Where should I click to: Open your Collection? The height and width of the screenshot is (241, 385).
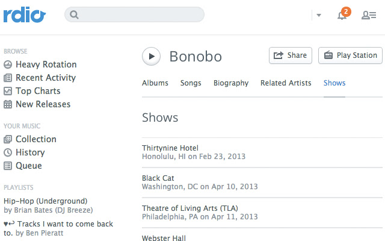coord(35,139)
